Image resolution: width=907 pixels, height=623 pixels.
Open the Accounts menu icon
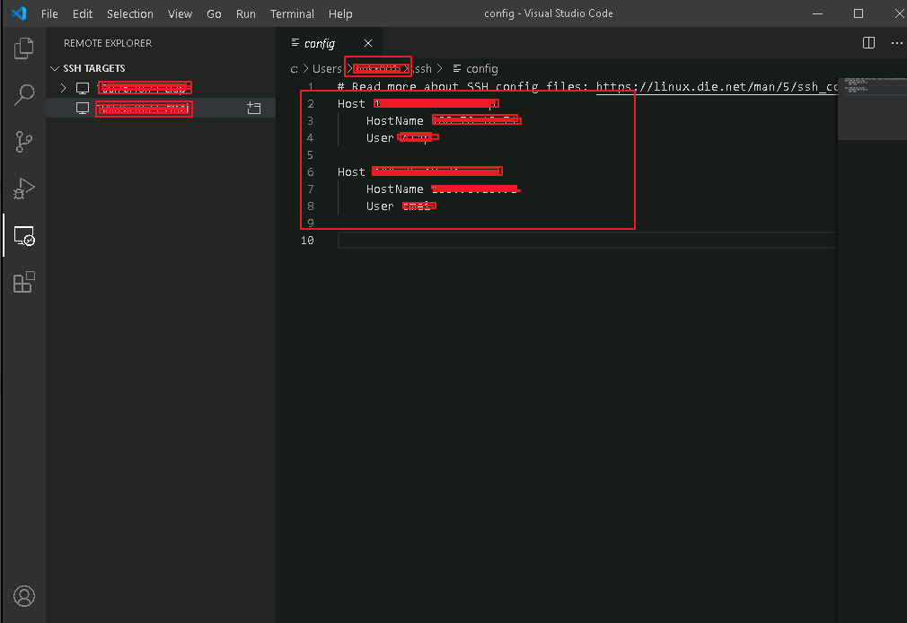click(x=23, y=596)
